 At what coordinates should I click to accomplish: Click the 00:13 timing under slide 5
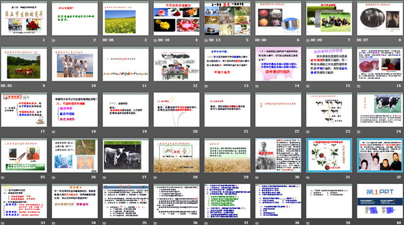click(215, 40)
